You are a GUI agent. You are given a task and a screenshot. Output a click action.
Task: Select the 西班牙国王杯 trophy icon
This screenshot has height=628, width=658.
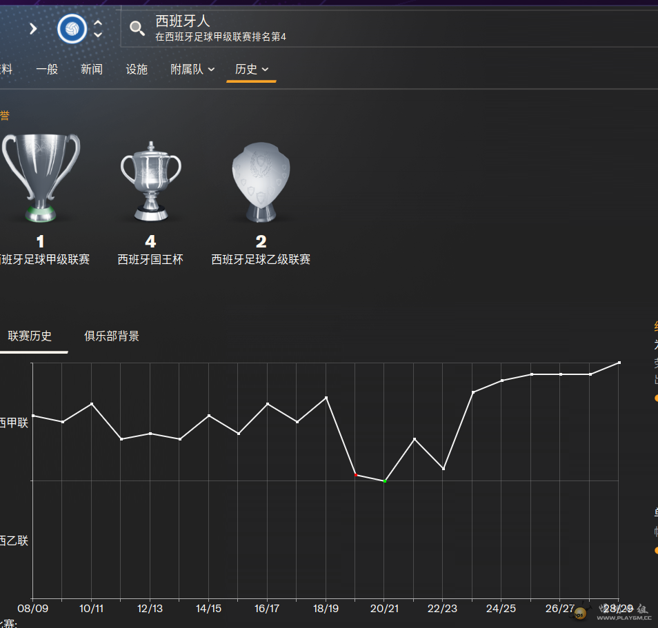pyautogui.click(x=150, y=181)
